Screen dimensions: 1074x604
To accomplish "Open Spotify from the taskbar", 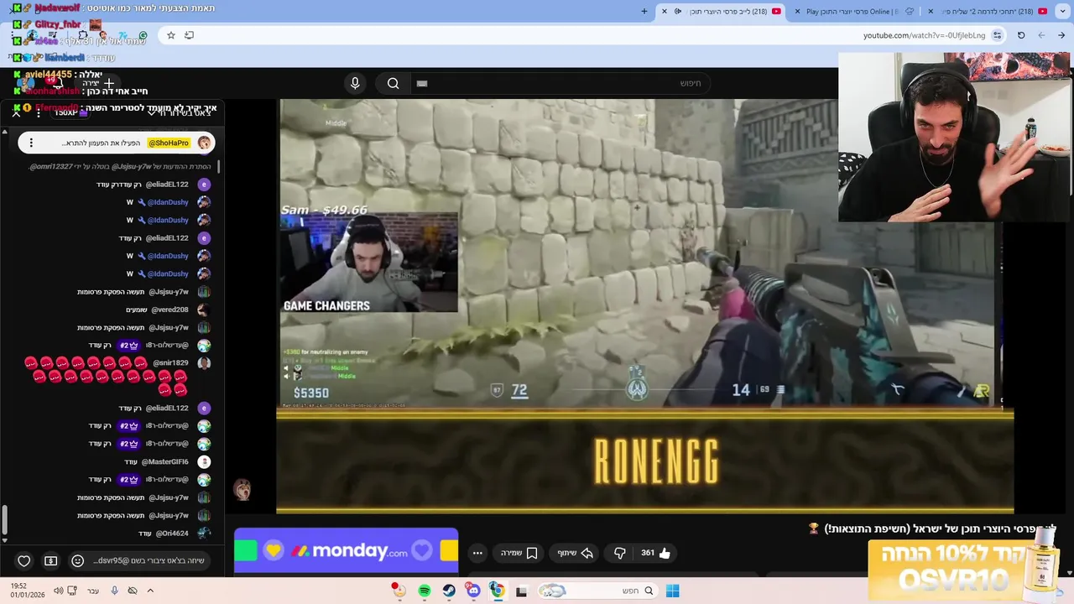I will [425, 591].
